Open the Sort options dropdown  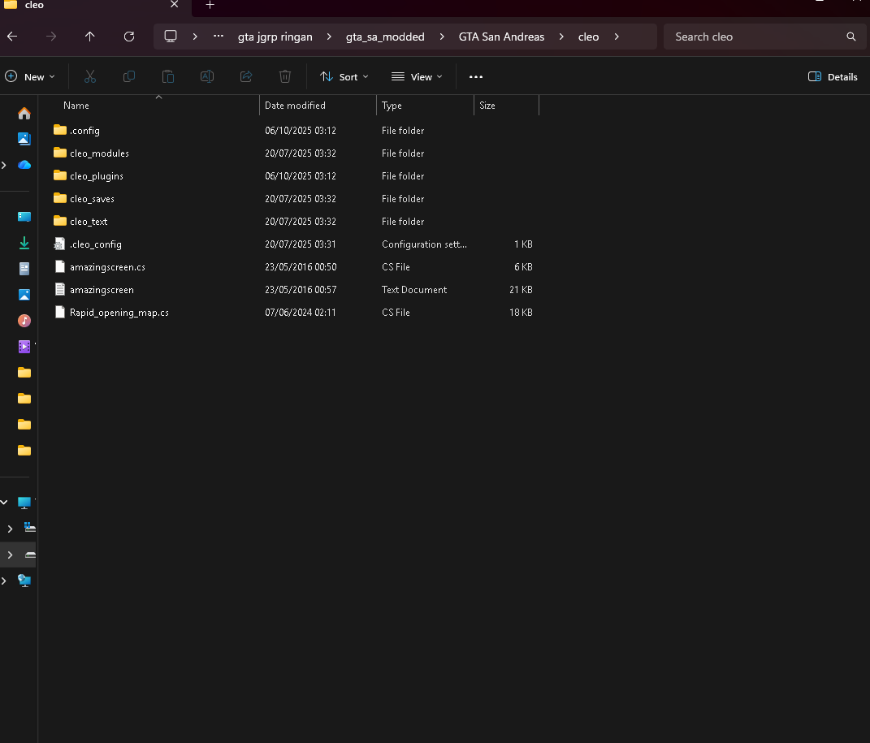click(344, 76)
